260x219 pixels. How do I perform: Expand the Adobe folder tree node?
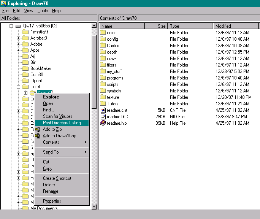point(18,44)
